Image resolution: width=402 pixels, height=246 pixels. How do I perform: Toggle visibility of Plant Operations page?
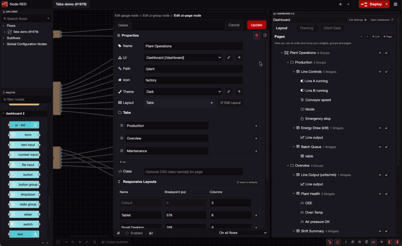coord(380,53)
